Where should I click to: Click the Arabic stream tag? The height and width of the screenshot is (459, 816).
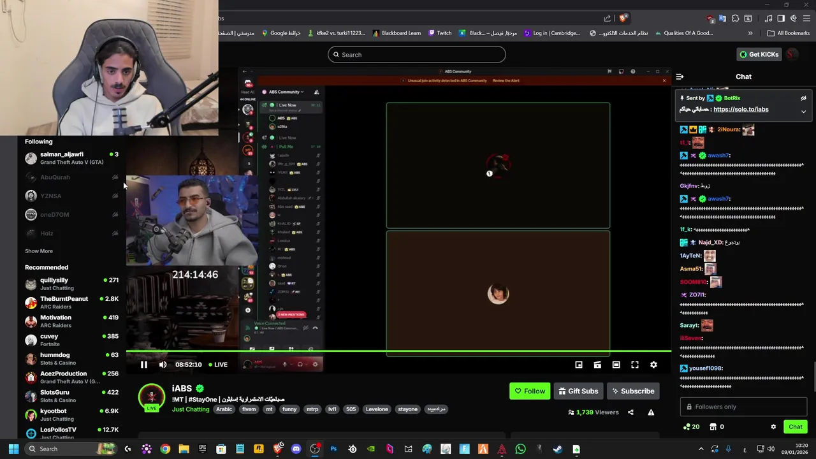pyautogui.click(x=224, y=409)
